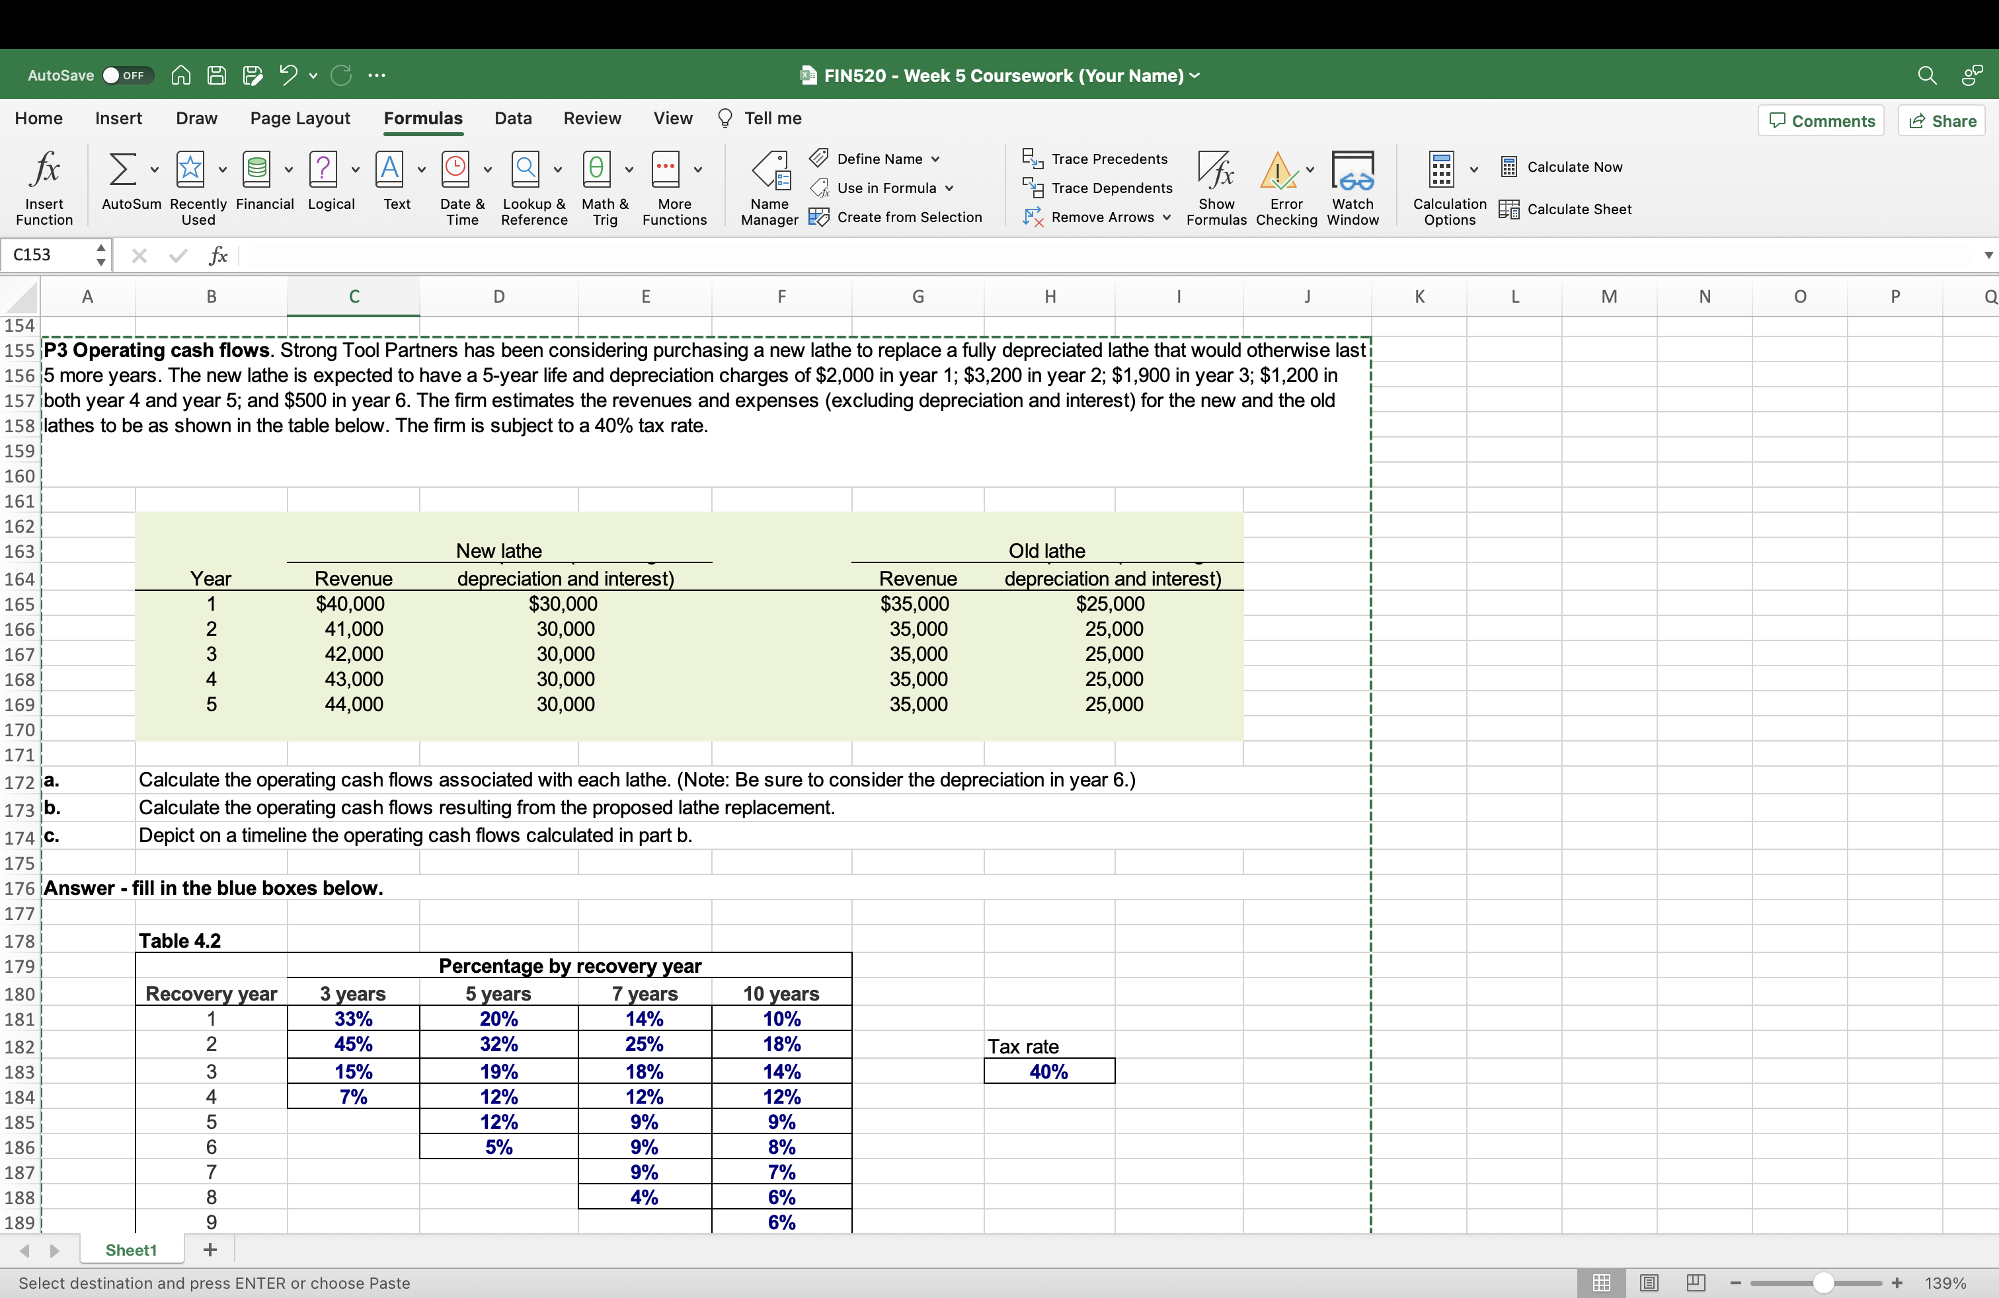
Task: Expand the Define Name dropdown
Action: pos(935,159)
